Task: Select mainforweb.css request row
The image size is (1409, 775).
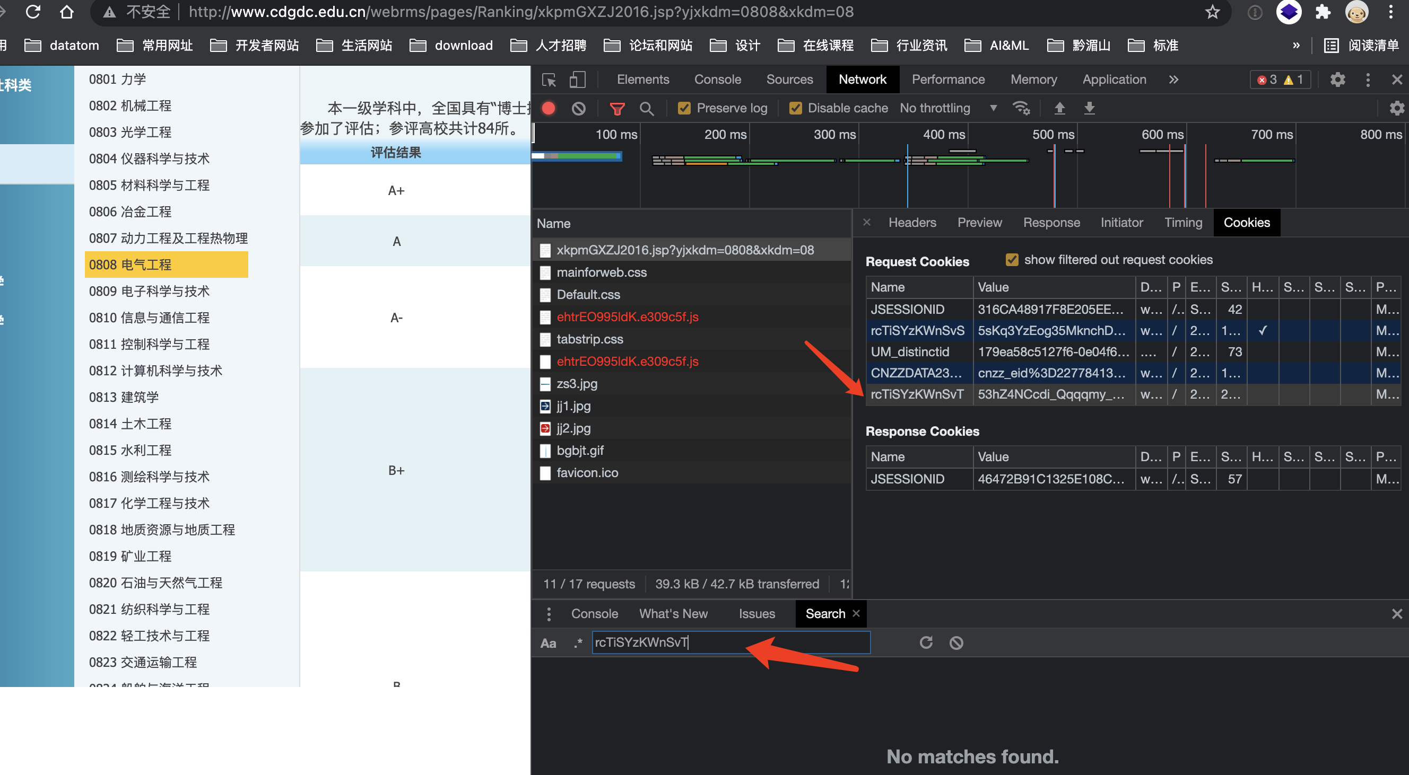Action: click(691, 272)
